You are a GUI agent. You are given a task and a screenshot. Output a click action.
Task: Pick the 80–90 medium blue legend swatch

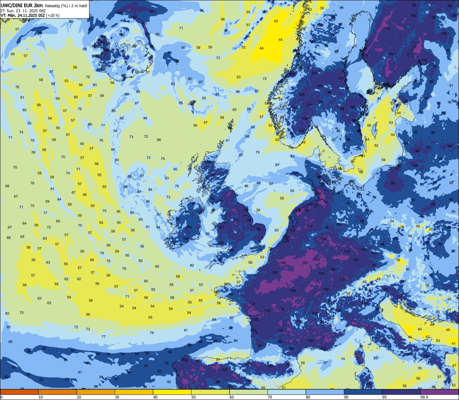coord(325,392)
